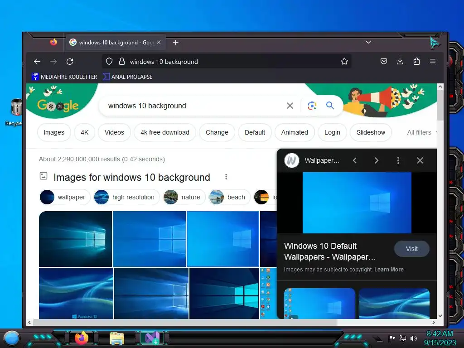Open the thumbnail with Windows 10 text caption

click(76, 293)
